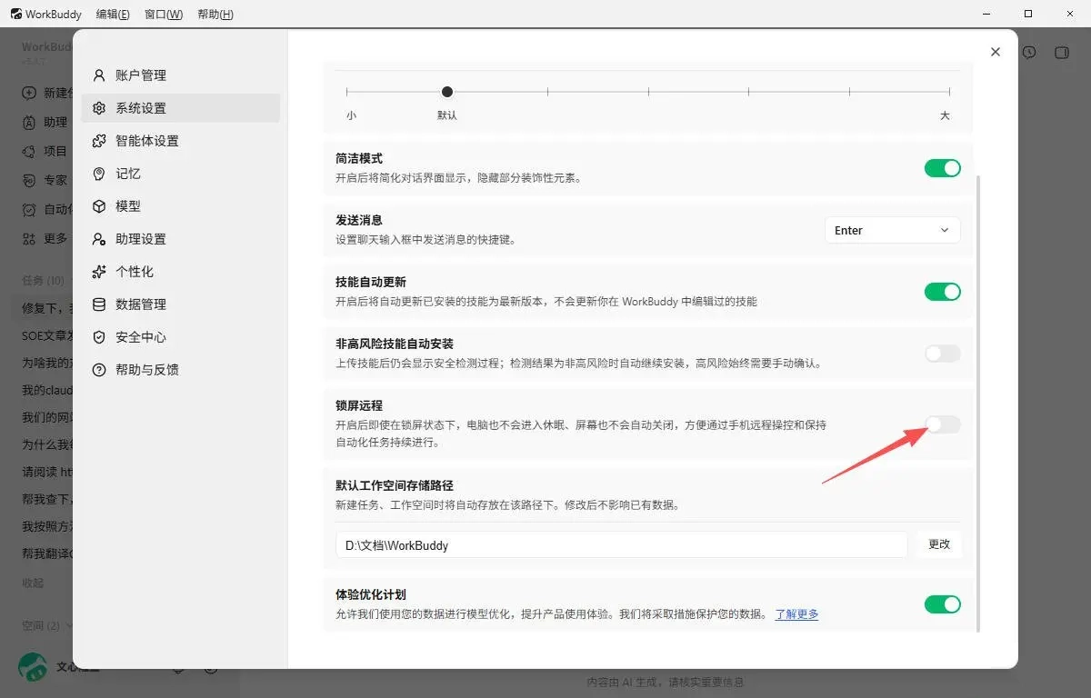Click 收起 to collapse the task list
This screenshot has width=1091, height=698.
point(33,583)
